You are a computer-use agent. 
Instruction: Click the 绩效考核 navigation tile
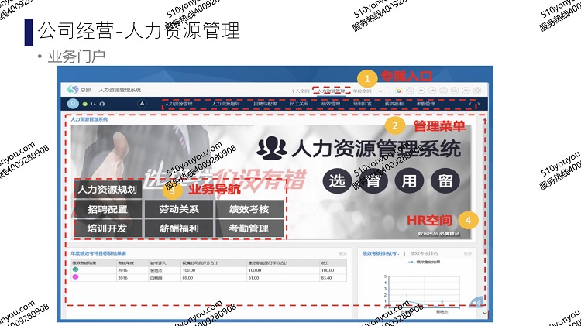pyautogui.click(x=248, y=209)
